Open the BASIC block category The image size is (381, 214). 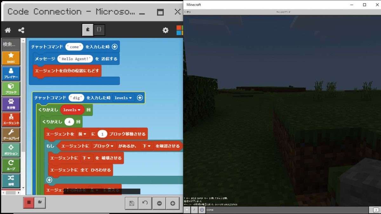[x=11, y=58]
